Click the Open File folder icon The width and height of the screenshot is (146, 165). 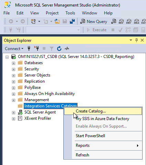[57, 21]
